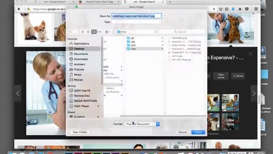Bookmark page with Firefox star icon
The image size is (273, 154).
tap(221, 9)
